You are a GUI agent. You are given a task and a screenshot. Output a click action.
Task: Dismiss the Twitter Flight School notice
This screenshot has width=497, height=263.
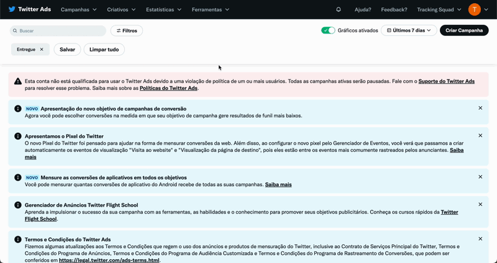click(x=480, y=204)
